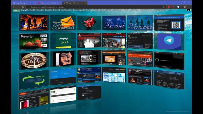The width and height of the screenshot is (203, 114).
Task: Open the user profile avatar
Action: pyautogui.click(x=184, y=7)
